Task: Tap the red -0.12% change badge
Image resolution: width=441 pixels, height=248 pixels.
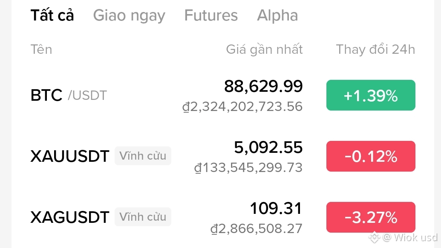Action: tap(371, 156)
